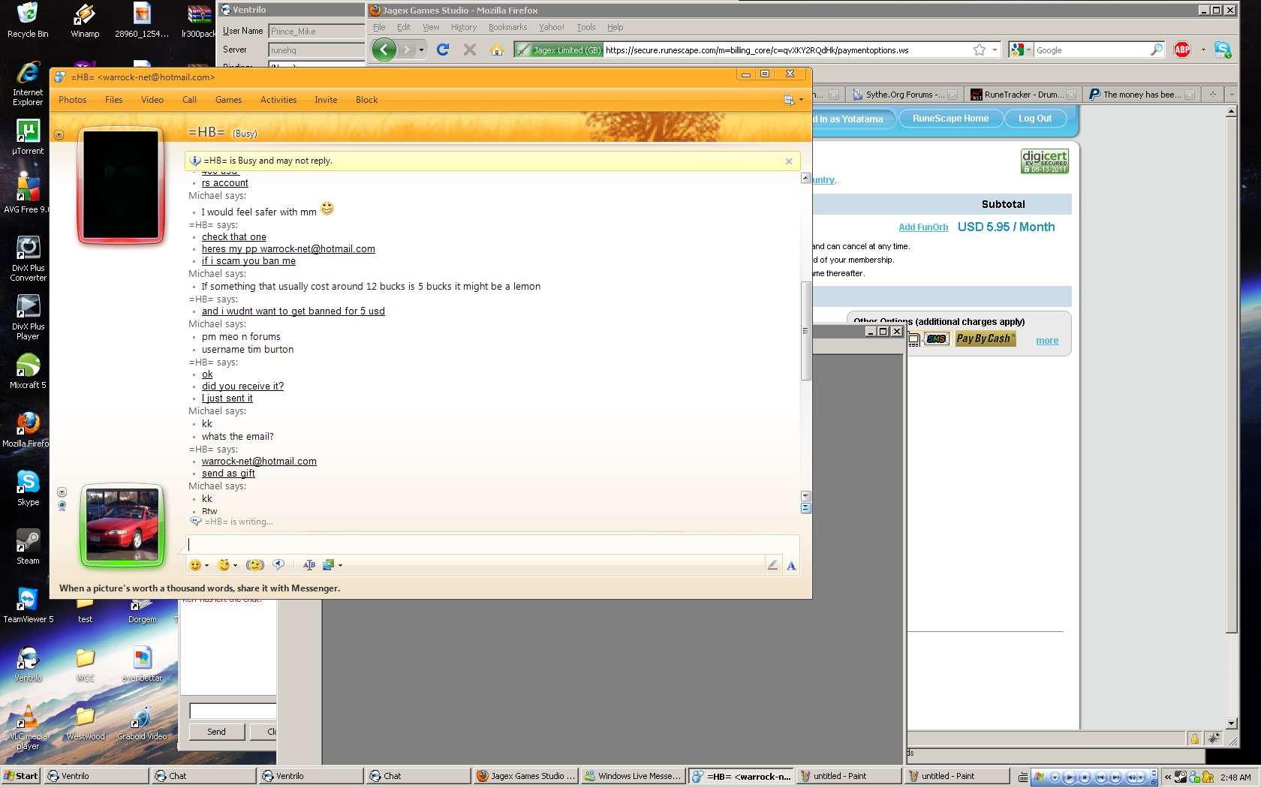This screenshot has width=1261, height=788.
Task: Click the Messenger chat history scrollbar thumb
Action: (805, 331)
